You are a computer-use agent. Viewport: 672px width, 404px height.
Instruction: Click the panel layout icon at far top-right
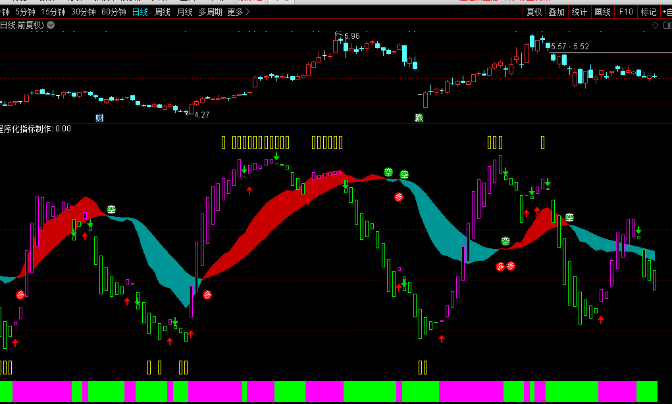(666, 26)
